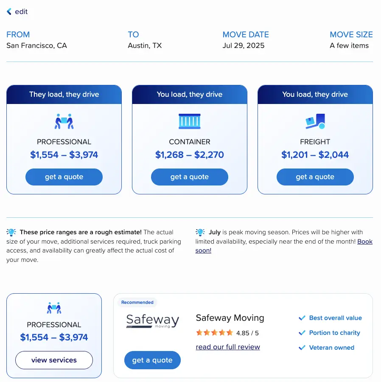The height and width of the screenshot is (382, 381).
Task: Get a quote for Container moving
Action: click(x=189, y=177)
